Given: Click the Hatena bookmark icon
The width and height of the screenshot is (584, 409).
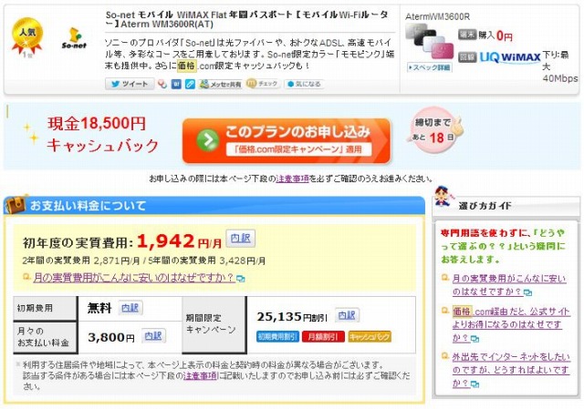Looking at the screenshot, I should tap(176, 84).
